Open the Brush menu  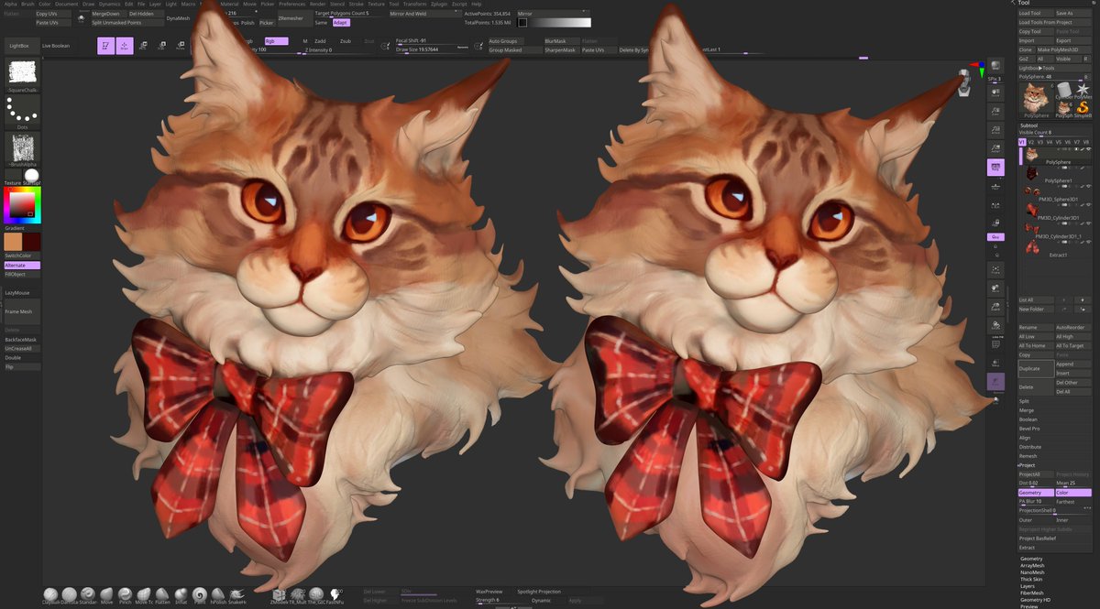[27, 4]
